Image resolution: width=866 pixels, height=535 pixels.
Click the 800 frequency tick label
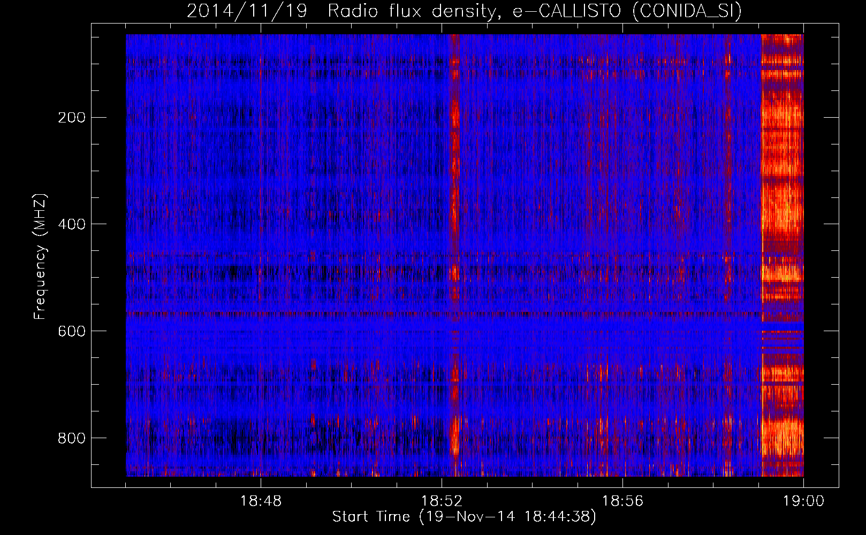point(71,438)
